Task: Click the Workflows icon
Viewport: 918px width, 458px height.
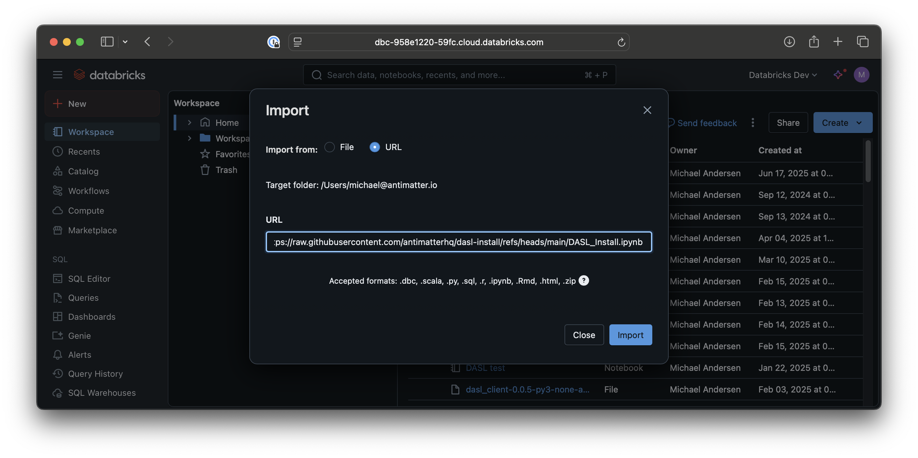Action: (x=57, y=191)
